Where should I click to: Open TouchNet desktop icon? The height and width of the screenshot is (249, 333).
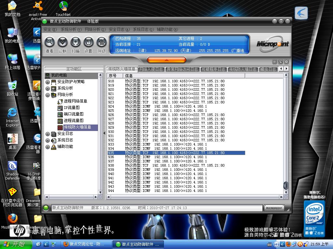pyautogui.click(x=63, y=9)
